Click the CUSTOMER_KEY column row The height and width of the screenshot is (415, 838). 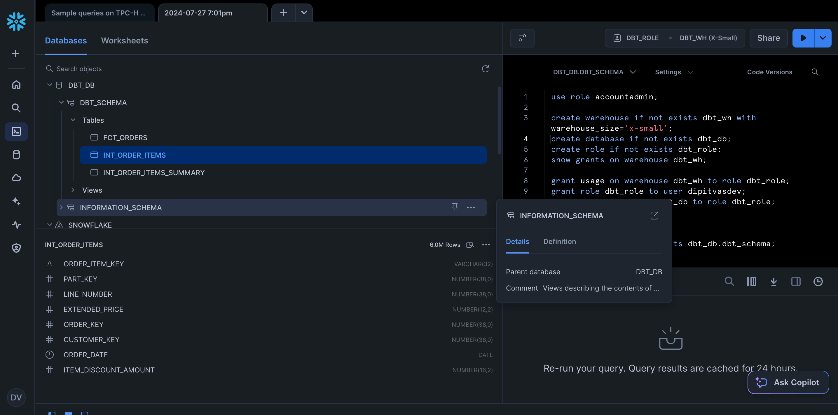click(269, 340)
